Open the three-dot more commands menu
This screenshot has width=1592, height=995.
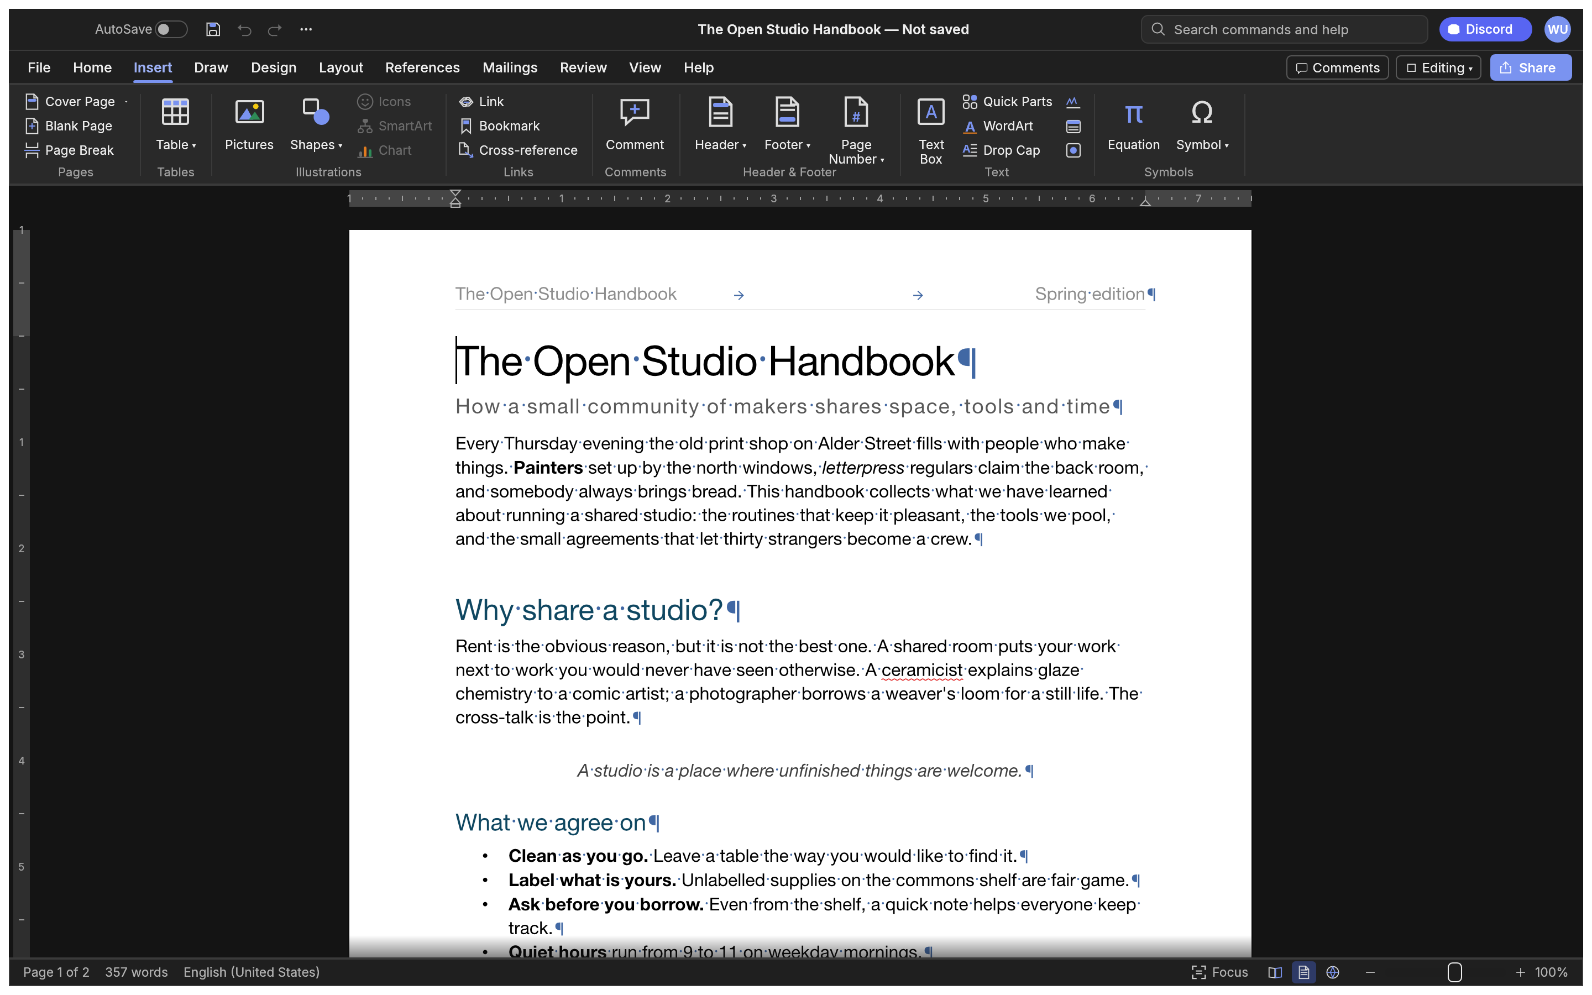306,29
